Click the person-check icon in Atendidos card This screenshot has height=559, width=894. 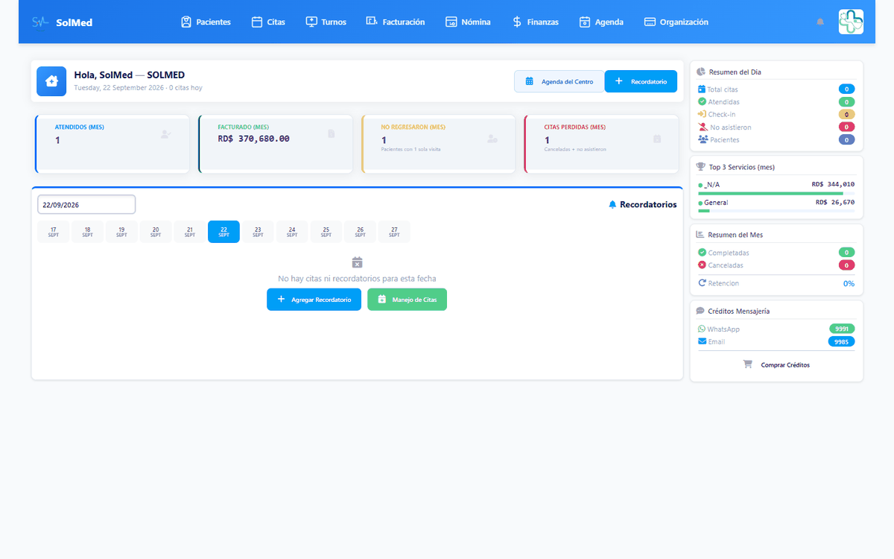(x=166, y=134)
